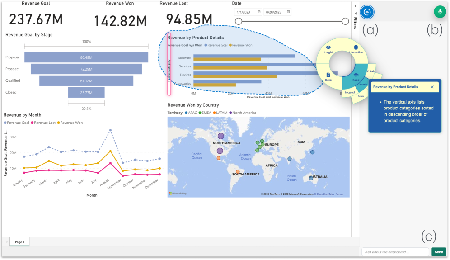Click the left handle of date slider
The width and height of the screenshot is (450, 260).
tap(239, 21)
